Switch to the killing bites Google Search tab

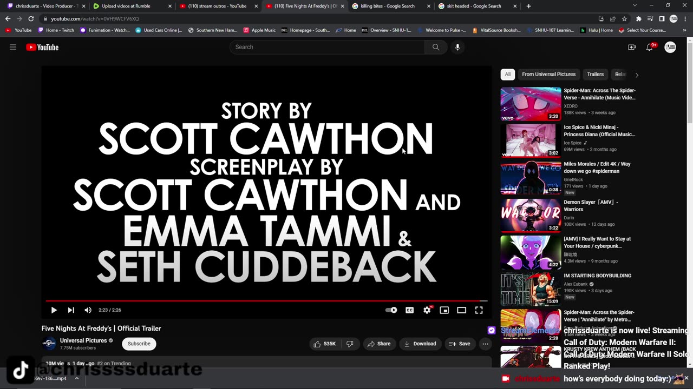click(x=391, y=6)
